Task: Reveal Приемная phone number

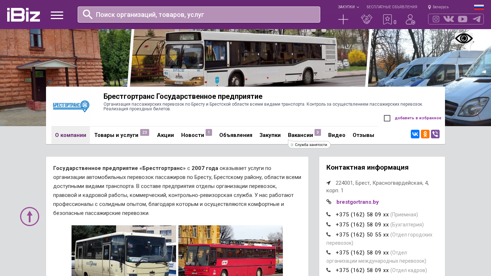Action: click(x=362, y=215)
